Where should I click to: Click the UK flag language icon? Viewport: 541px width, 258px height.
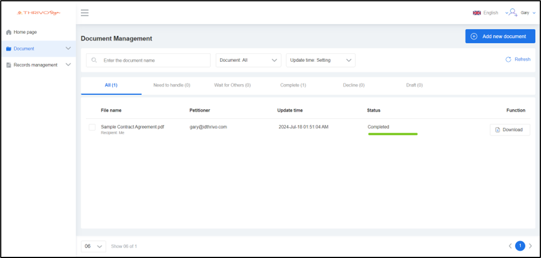(476, 13)
